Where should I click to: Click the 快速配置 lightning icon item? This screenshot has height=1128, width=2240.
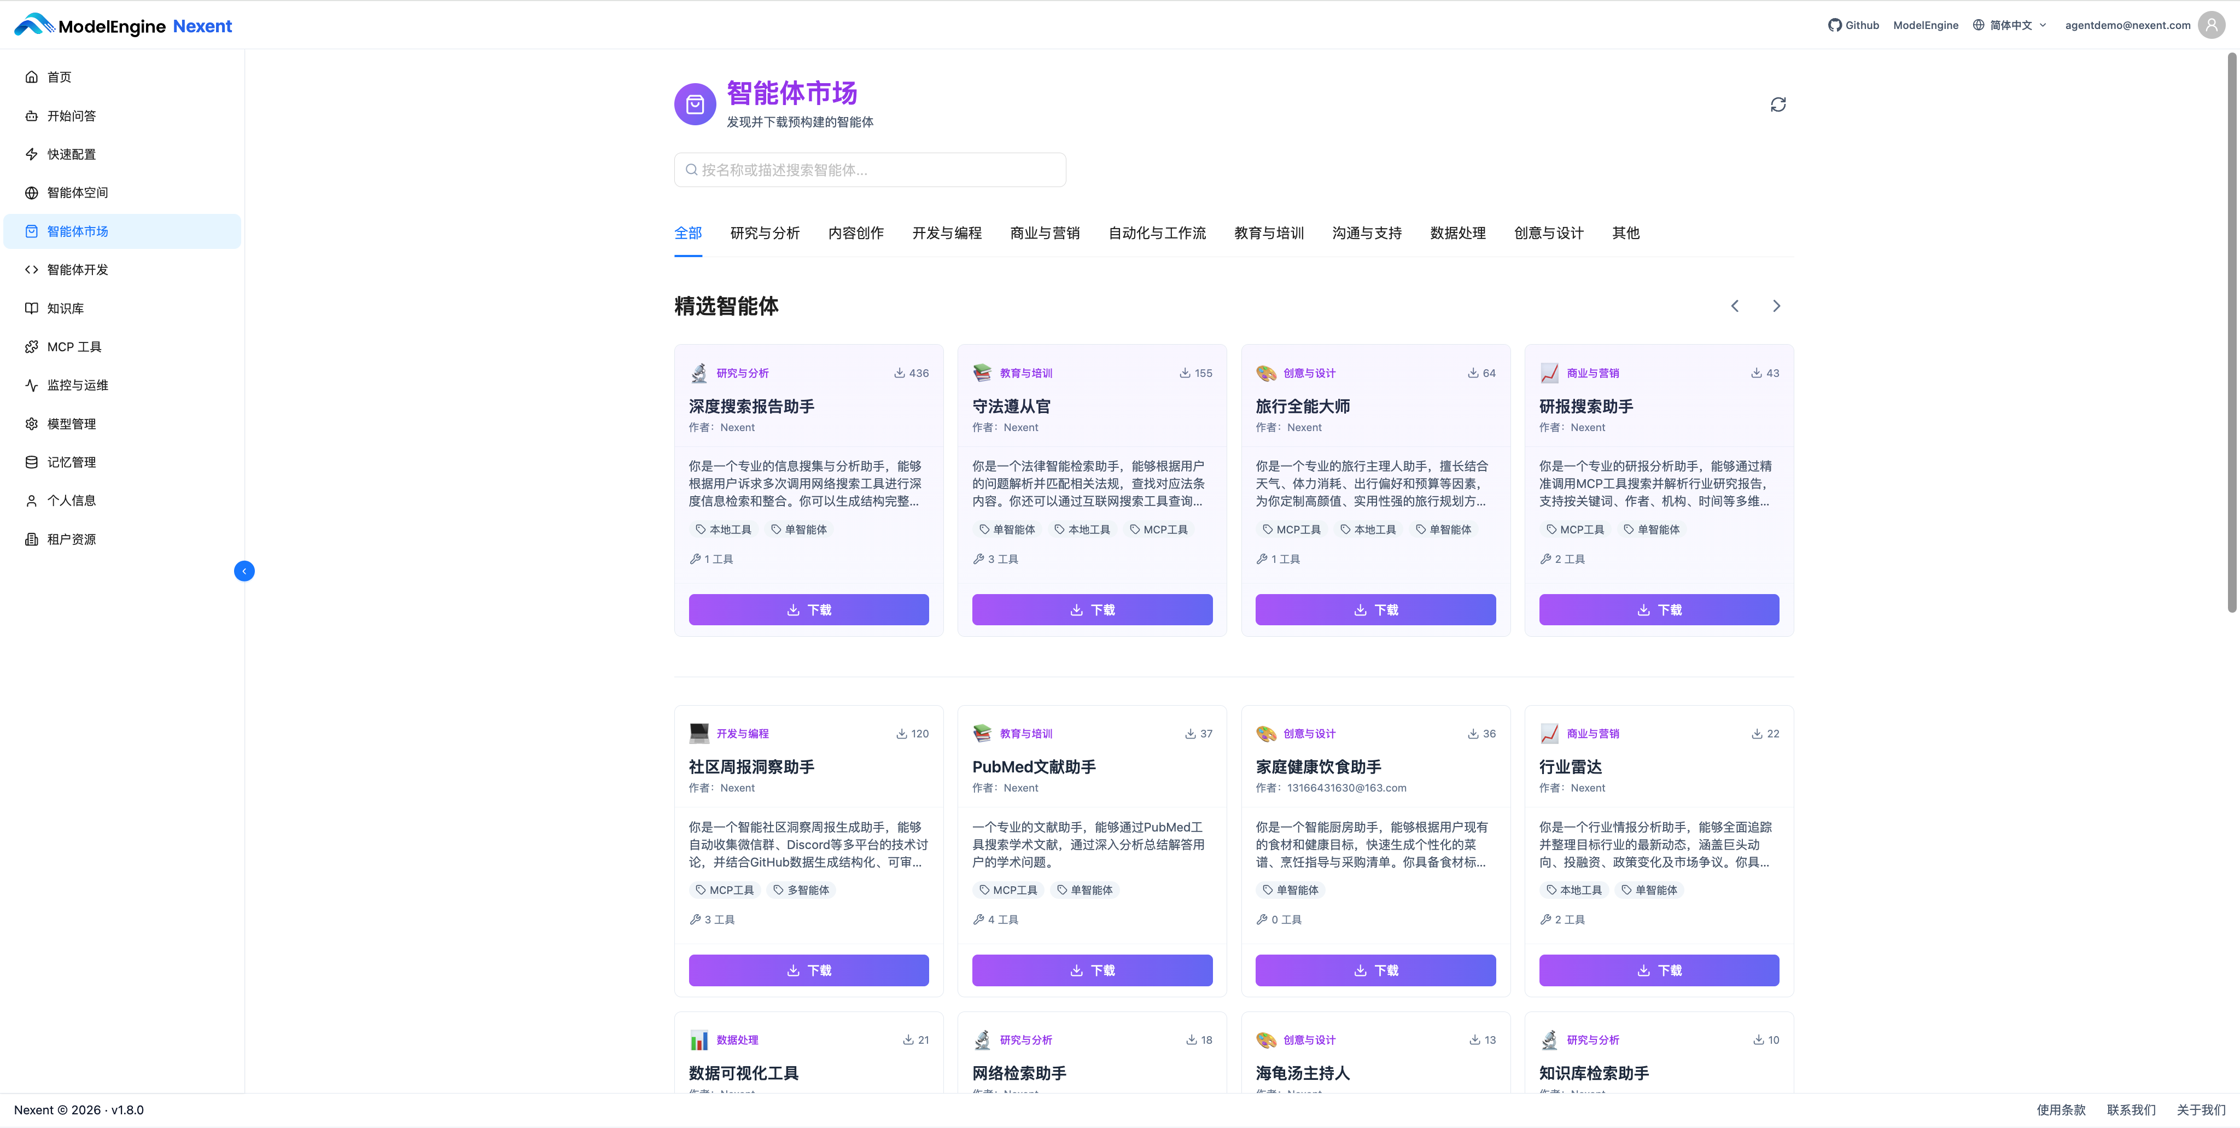[32, 154]
